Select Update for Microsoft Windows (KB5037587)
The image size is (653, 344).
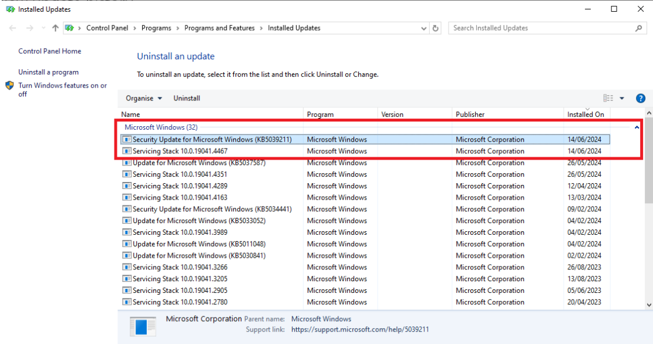point(365,163)
